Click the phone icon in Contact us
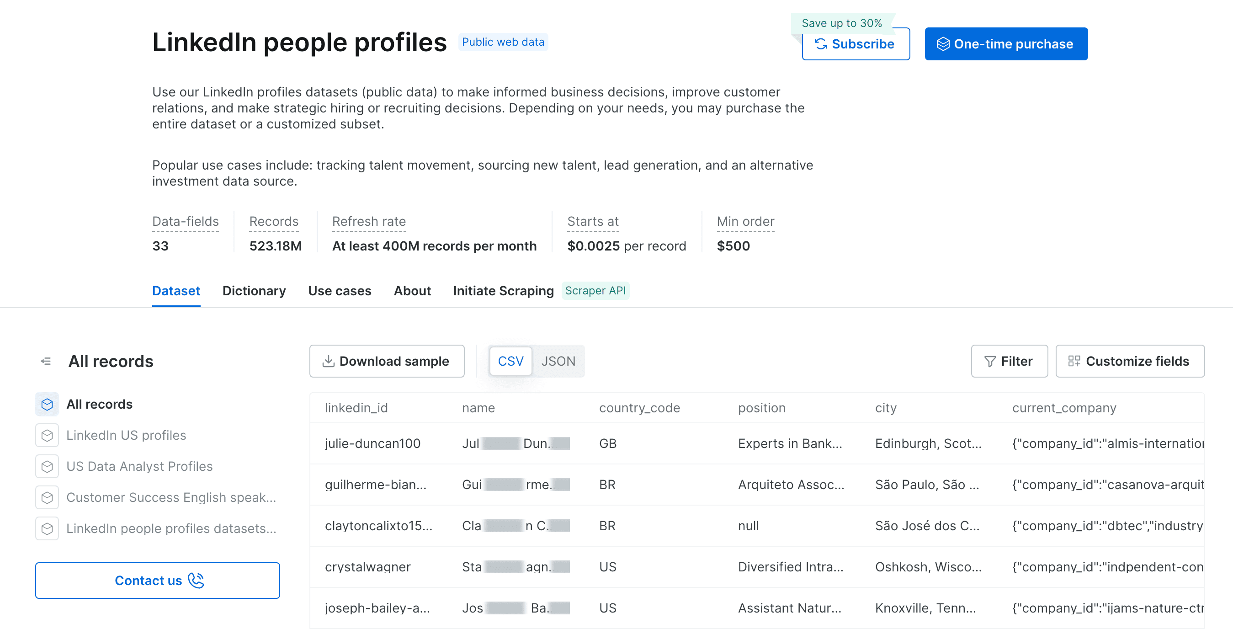The image size is (1233, 629). pyautogui.click(x=195, y=580)
